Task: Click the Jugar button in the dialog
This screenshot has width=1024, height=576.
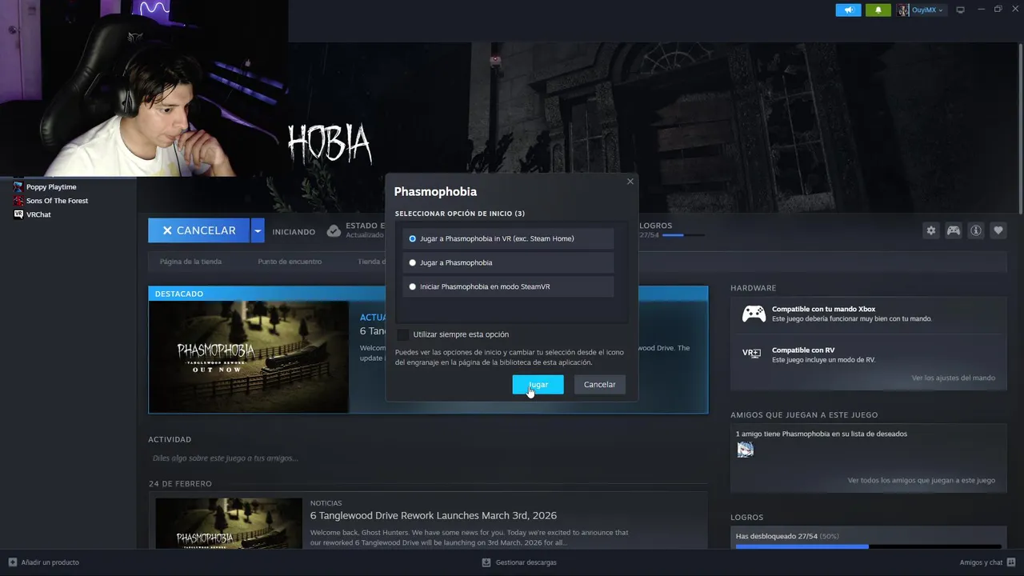Action: pos(538,385)
